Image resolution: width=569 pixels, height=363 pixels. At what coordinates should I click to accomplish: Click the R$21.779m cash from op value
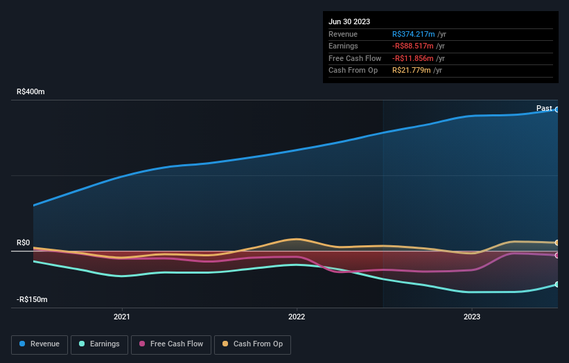[x=412, y=71]
